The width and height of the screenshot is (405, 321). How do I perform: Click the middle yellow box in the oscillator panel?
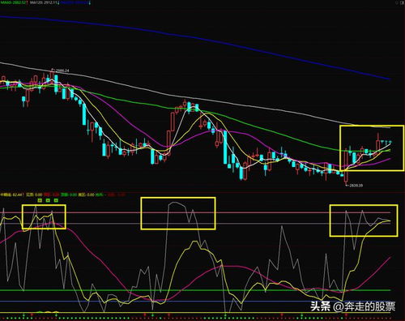178,213
